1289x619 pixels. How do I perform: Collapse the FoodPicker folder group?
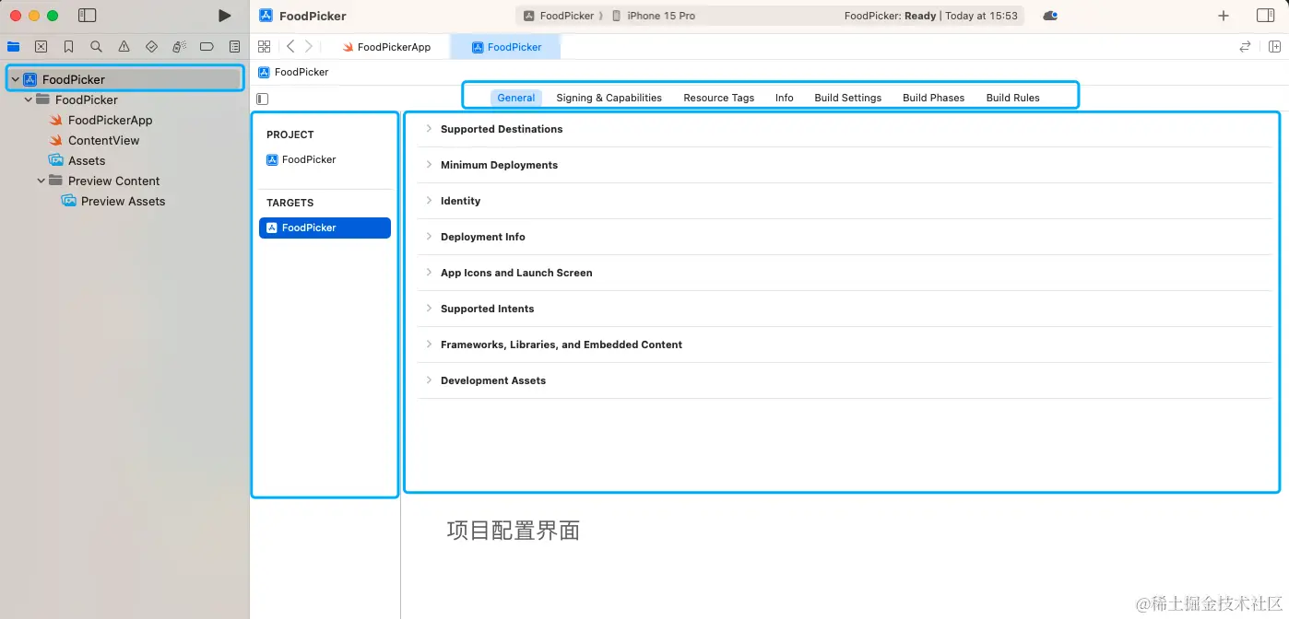click(28, 99)
